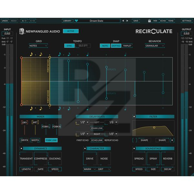This screenshot has width=194, height=194.
Task: Click the filter curve yellow control point
Action: [x=154, y=127]
